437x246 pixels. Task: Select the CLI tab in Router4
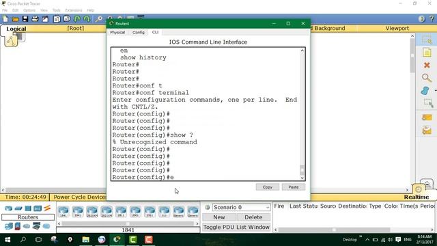[x=155, y=32]
